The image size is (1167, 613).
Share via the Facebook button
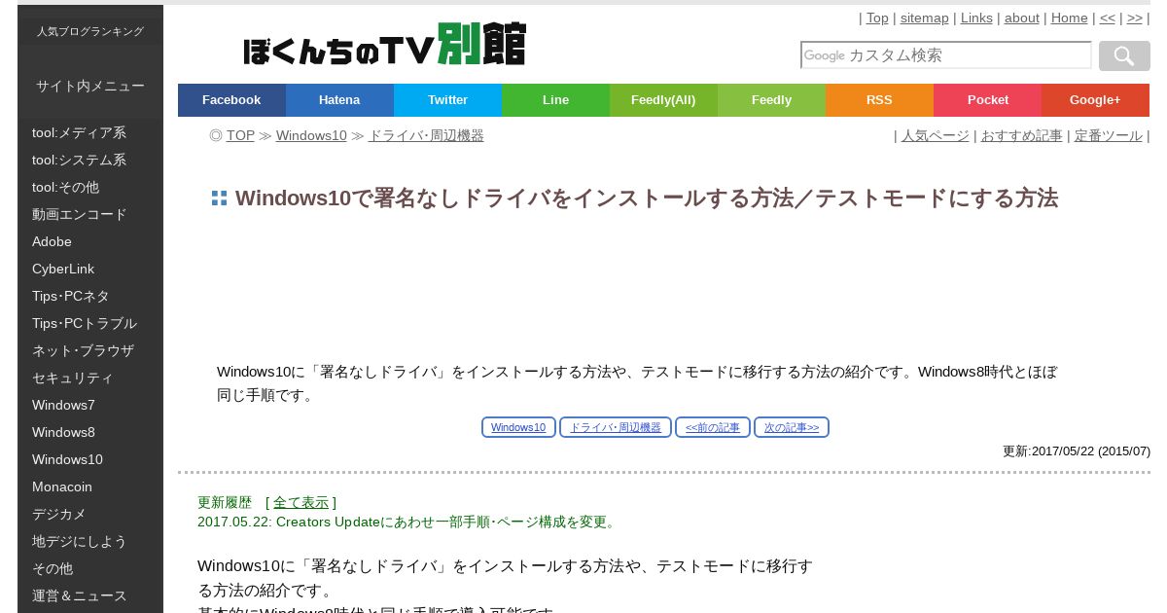(231, 100)
